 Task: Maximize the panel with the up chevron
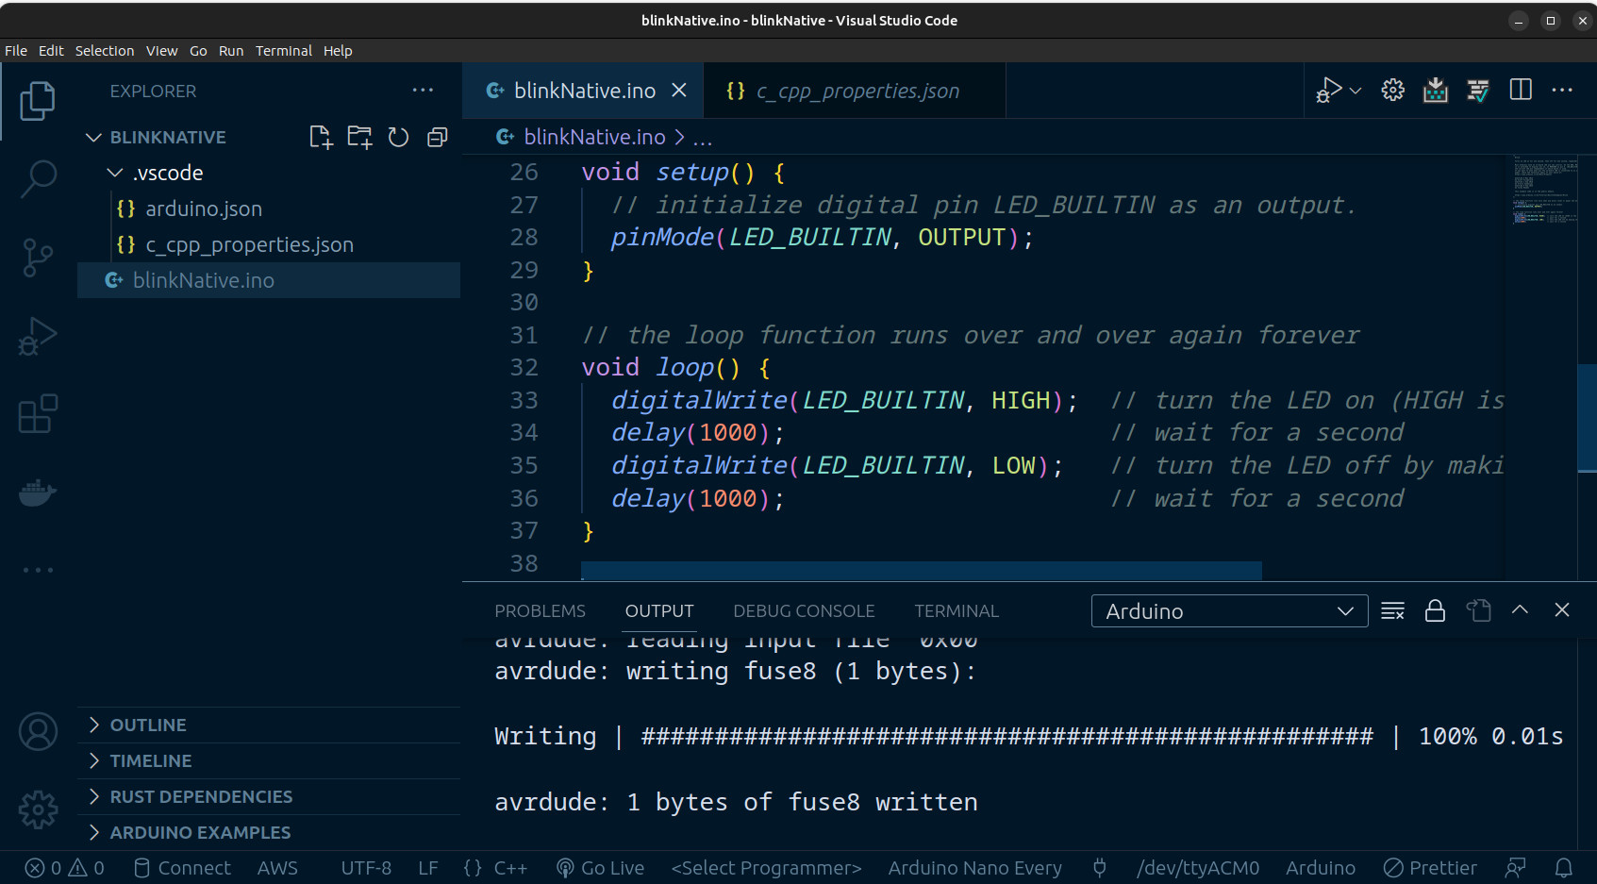click(1520, 609)
